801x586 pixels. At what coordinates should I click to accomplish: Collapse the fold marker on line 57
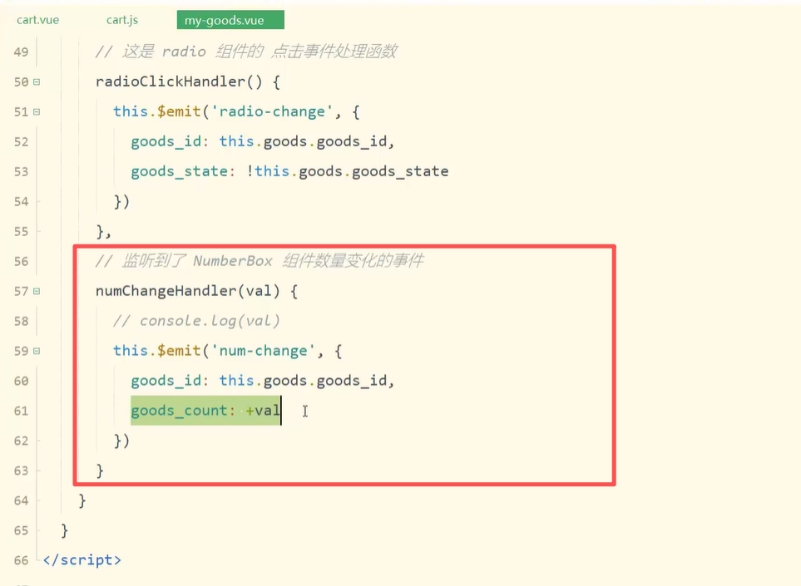[x=37, y=291]
